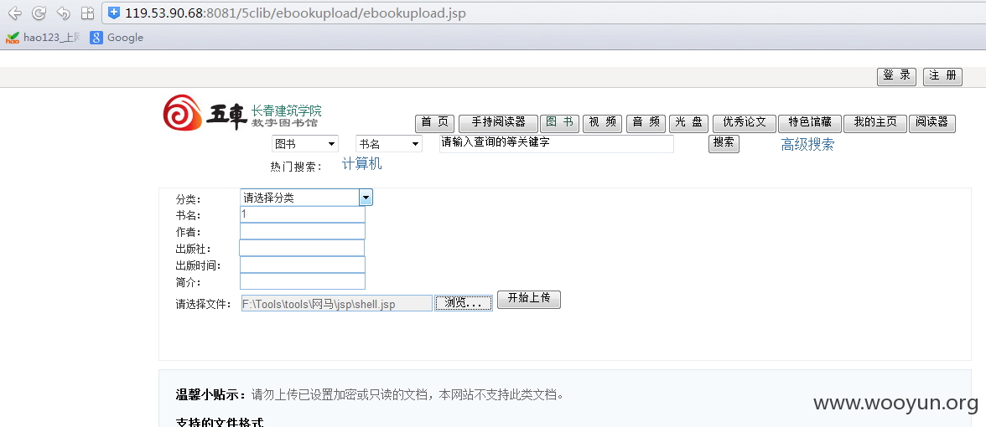The height and width of the screenshot is (427, 986).
Task: Click the 五車 library logo
Action: coord(242,113)
